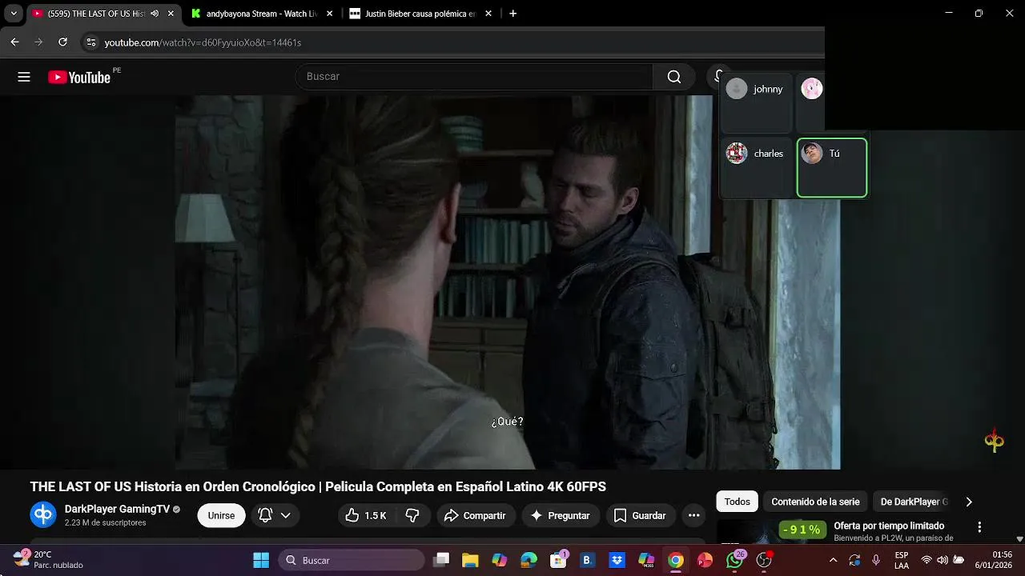The height and width of the screenshot is (576, 1025).
Task: Open options menu for Oferta por tiempo limitado
Action: [979, 527]
